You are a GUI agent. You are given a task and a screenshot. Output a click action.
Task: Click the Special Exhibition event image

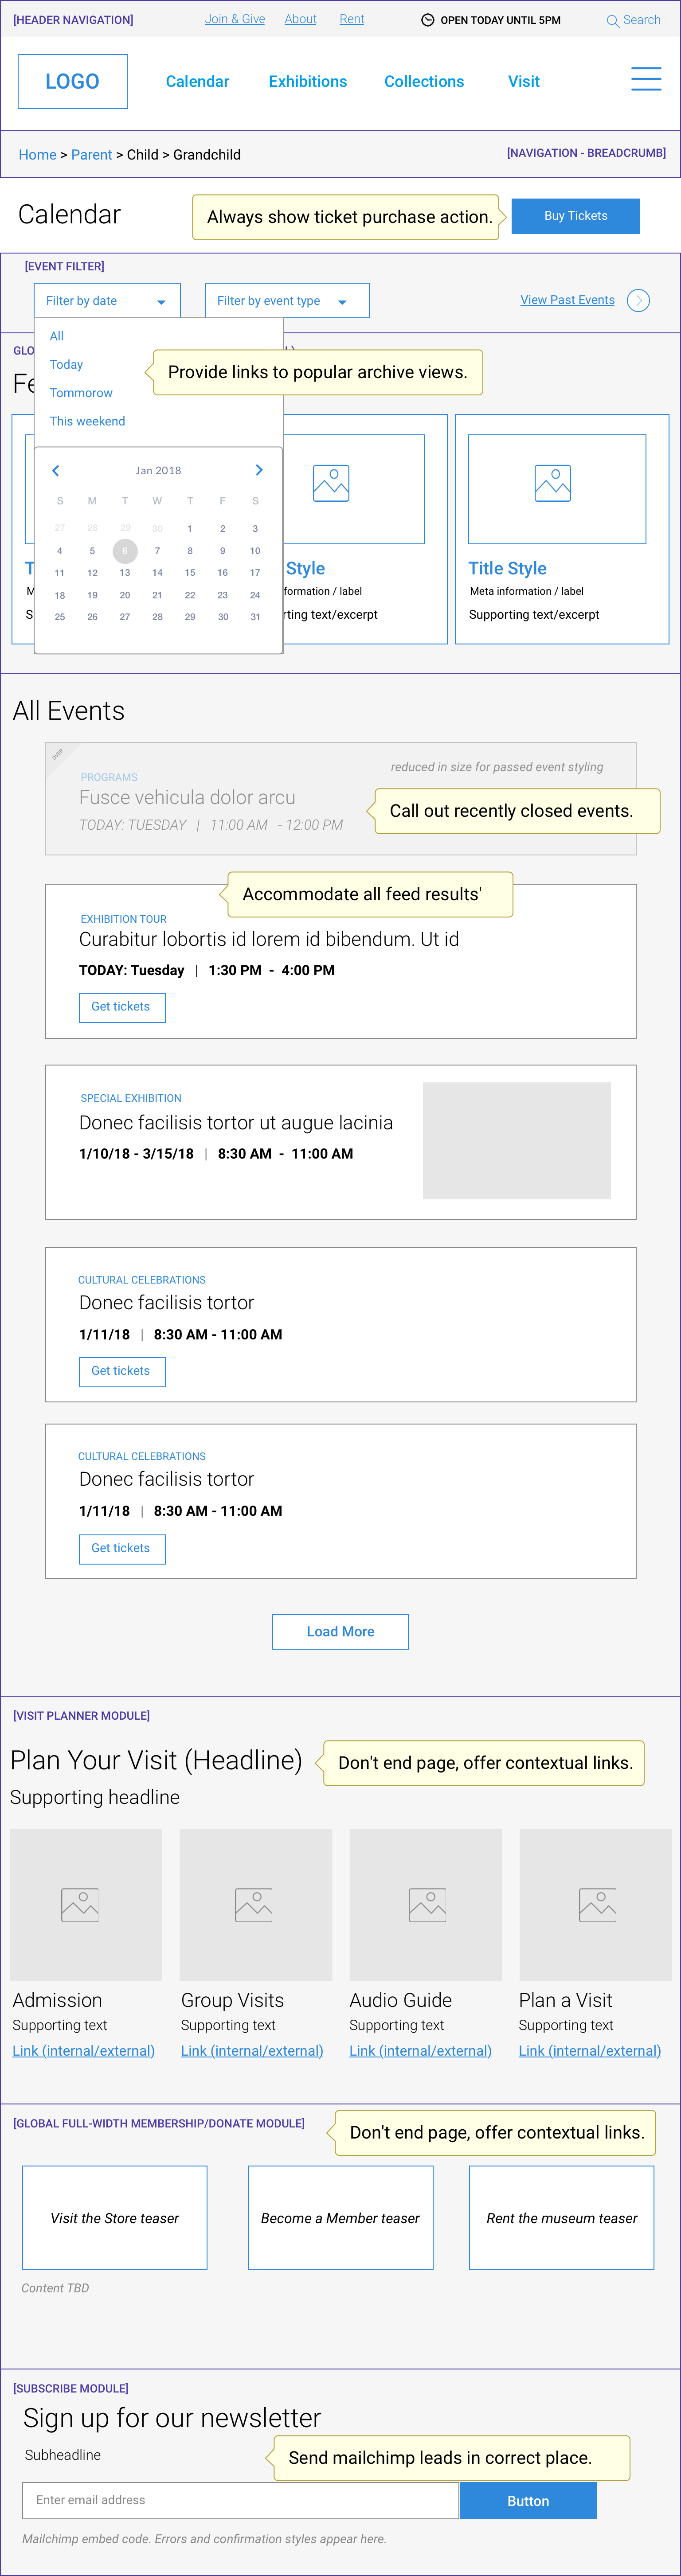[x=517, y=1140]
